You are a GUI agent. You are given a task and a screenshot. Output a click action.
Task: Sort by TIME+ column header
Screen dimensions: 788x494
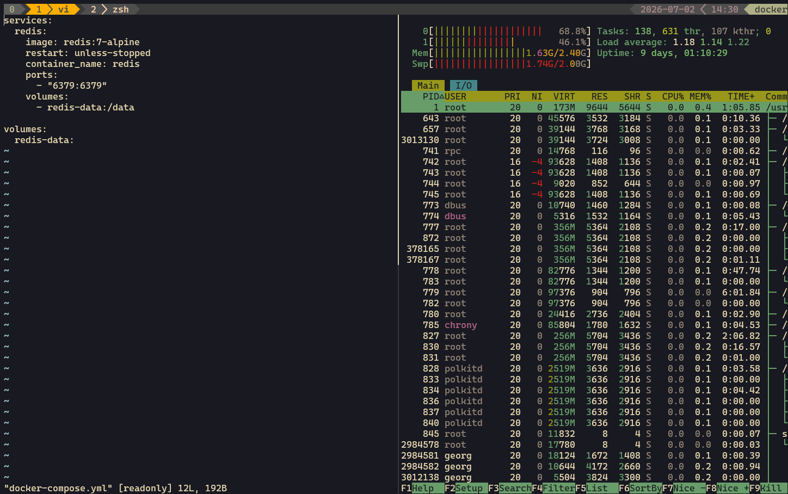point(741,96)
